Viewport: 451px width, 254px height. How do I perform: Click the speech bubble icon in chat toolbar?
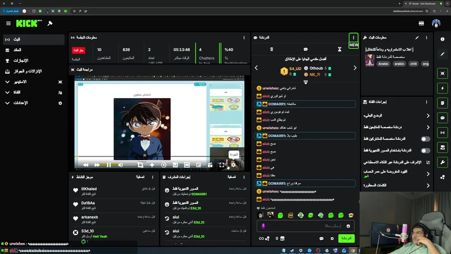[x=305, y=49]
